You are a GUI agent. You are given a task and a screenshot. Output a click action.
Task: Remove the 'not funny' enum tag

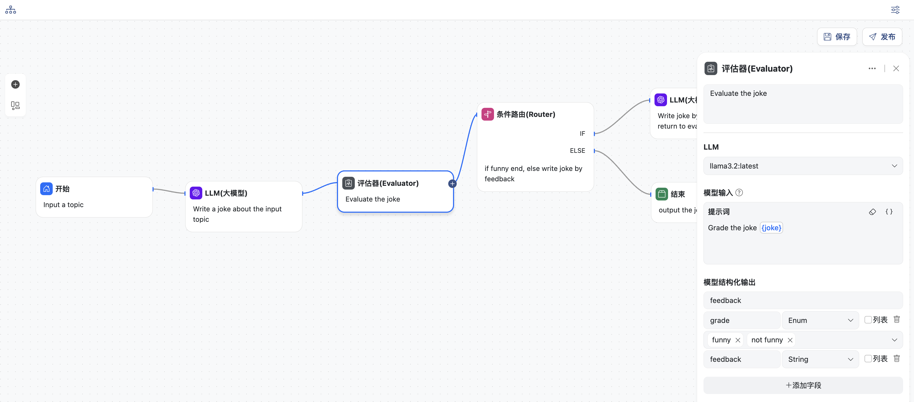click(x=790, y=340)
